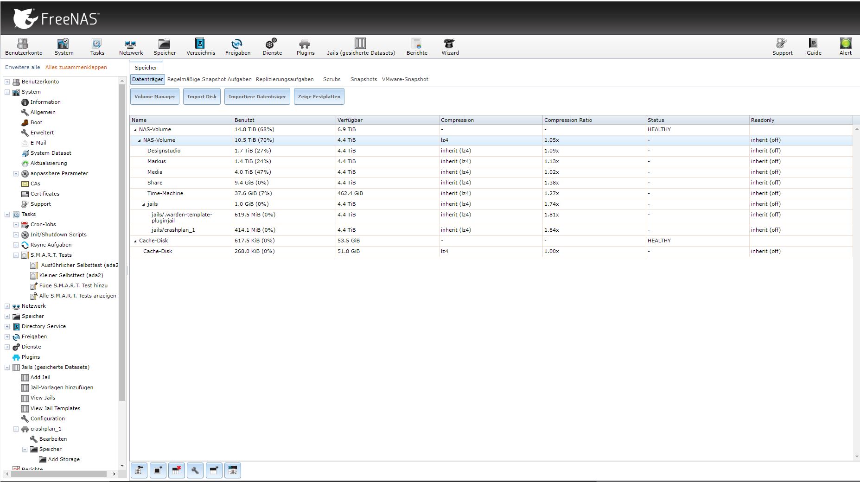
Task: Open the Dienste gears icon
Action: click(x=271, y=44)
